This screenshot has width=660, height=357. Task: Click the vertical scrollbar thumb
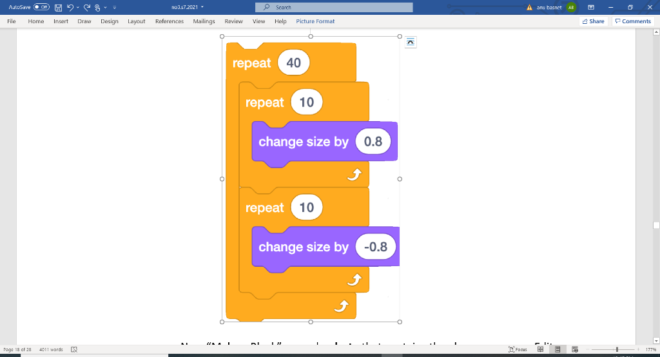[656, 226]
